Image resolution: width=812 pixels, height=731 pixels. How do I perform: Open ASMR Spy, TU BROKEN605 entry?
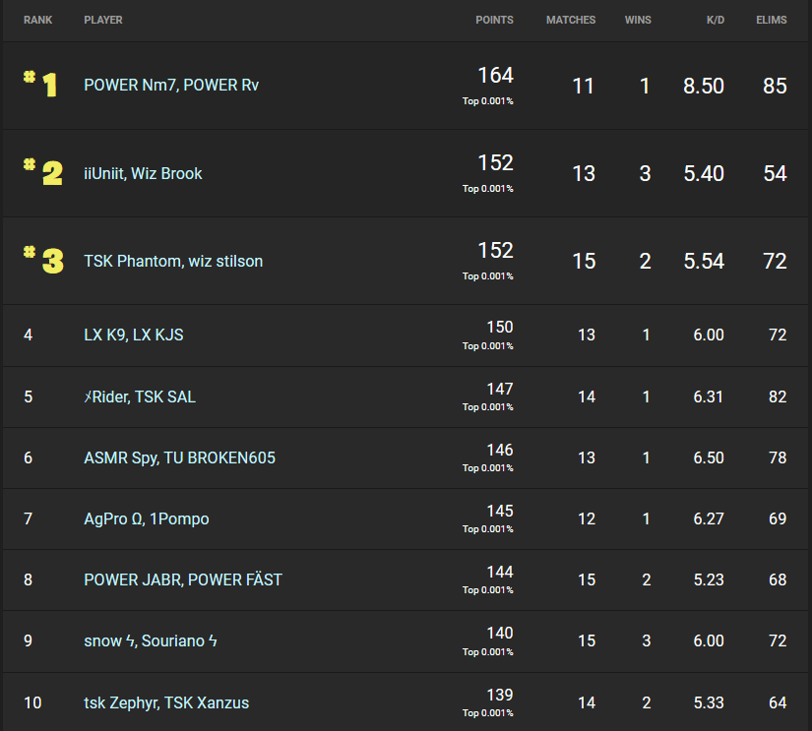pyautogui.click(x=179, y=457)
